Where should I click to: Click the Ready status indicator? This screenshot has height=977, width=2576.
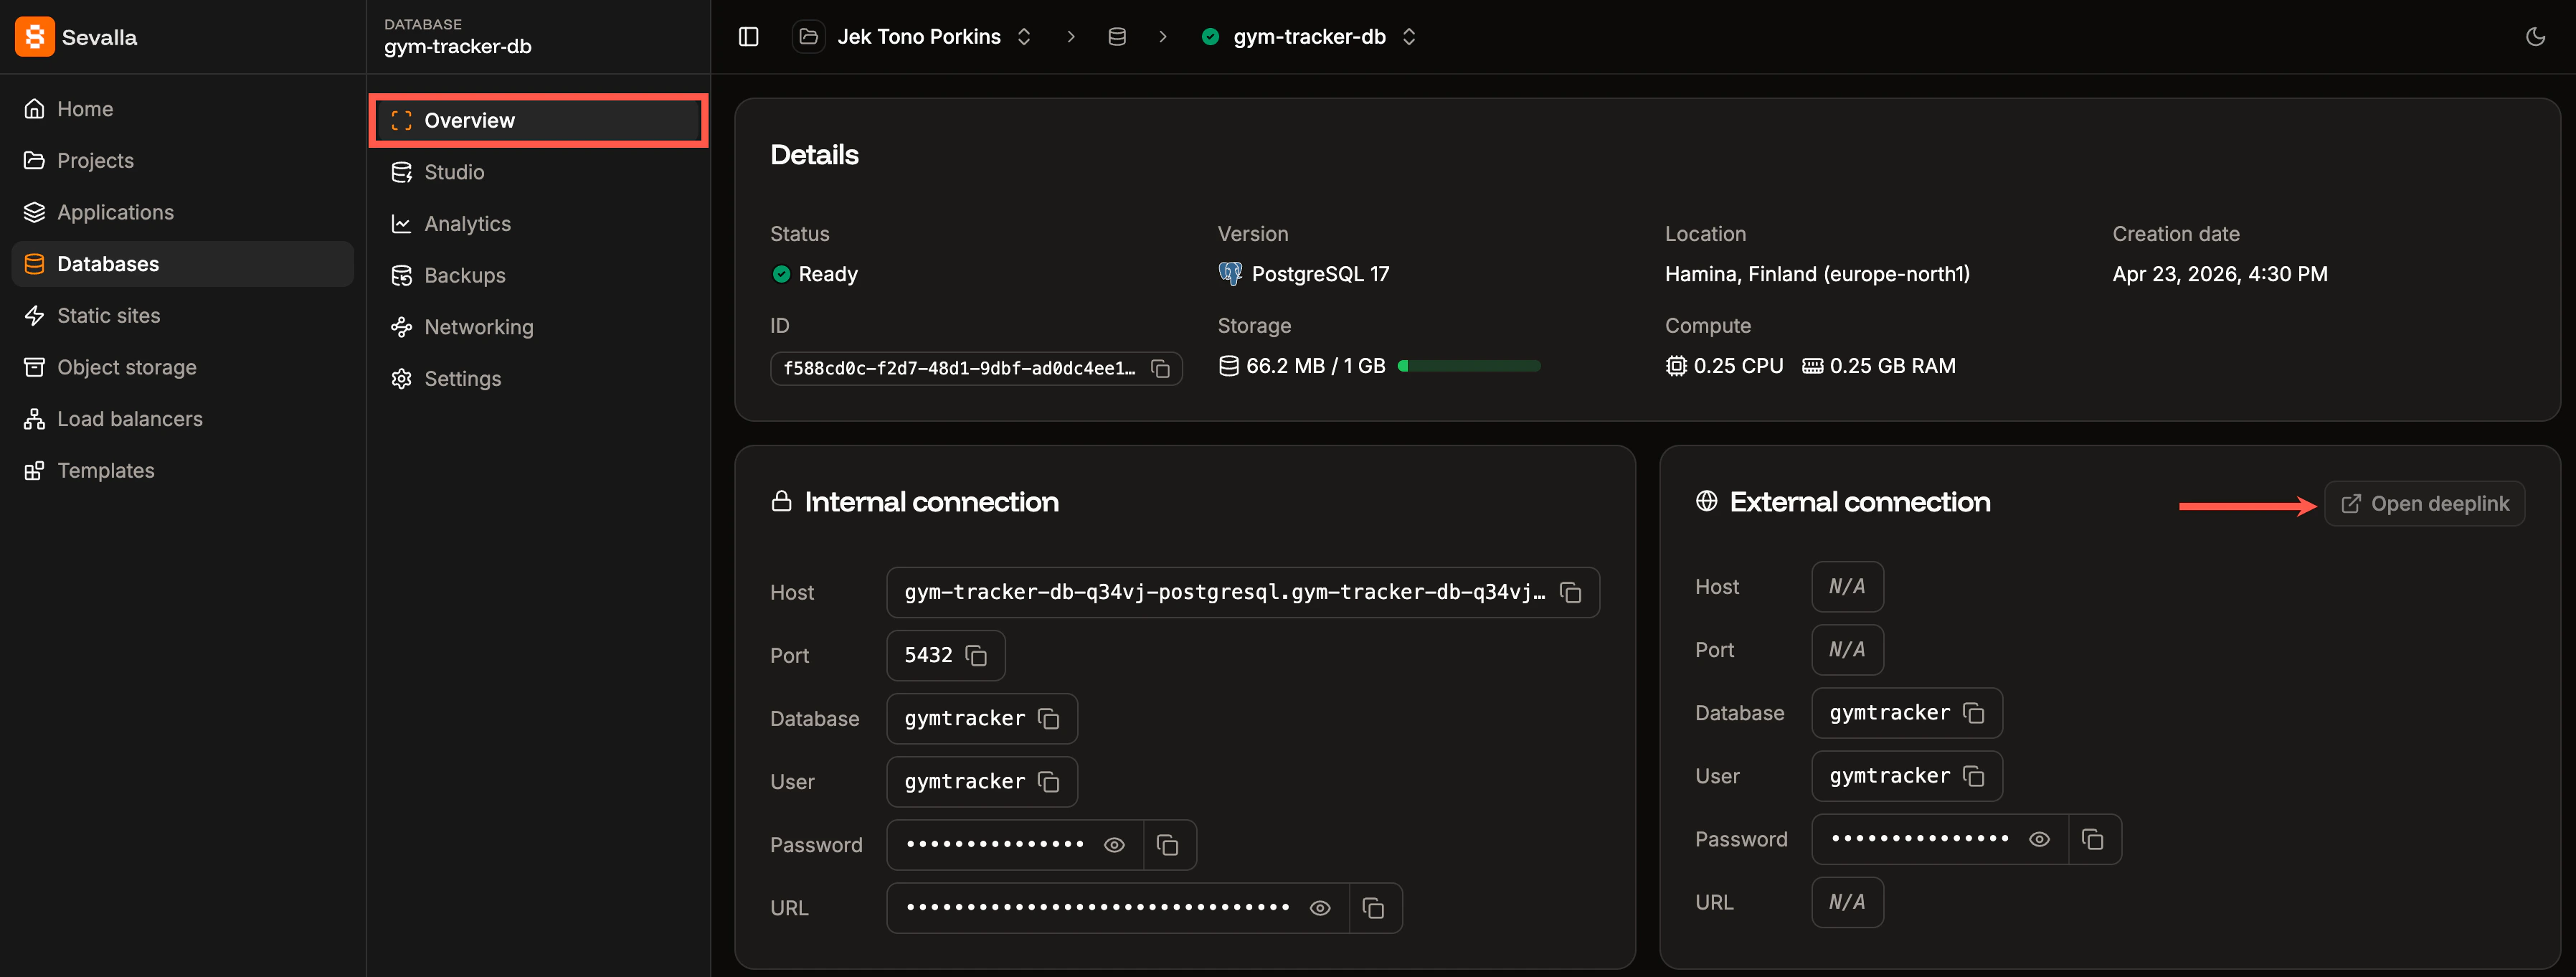814,274
